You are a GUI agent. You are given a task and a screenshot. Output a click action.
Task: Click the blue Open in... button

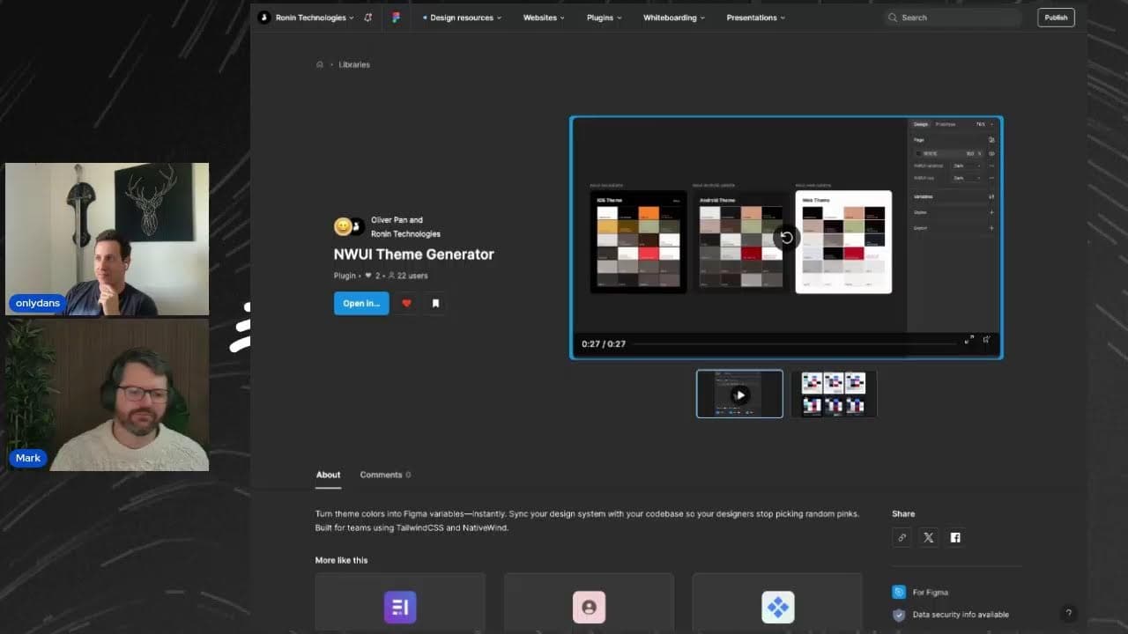tap(361, 303)
